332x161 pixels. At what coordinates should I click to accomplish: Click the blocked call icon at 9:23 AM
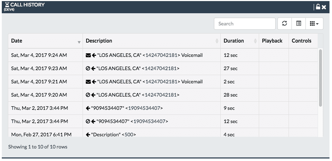(88, 68)
